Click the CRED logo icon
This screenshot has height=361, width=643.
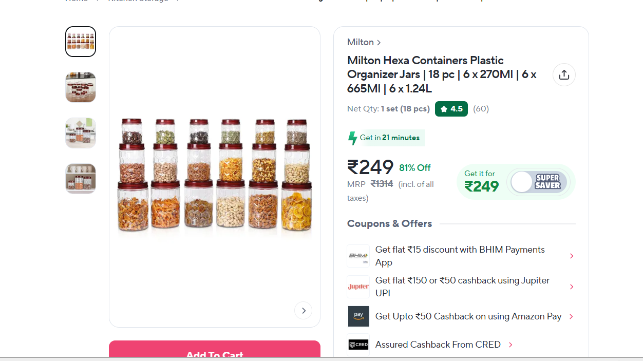(358, 345)
